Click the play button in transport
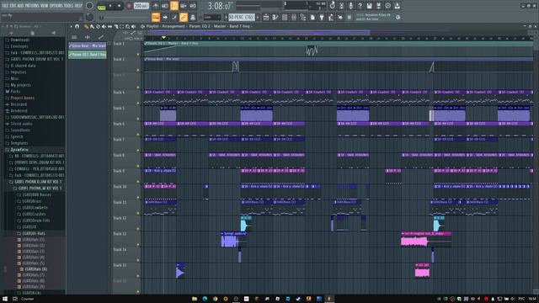This screenshot has height=303, width=539. click(x=110, y=6)
